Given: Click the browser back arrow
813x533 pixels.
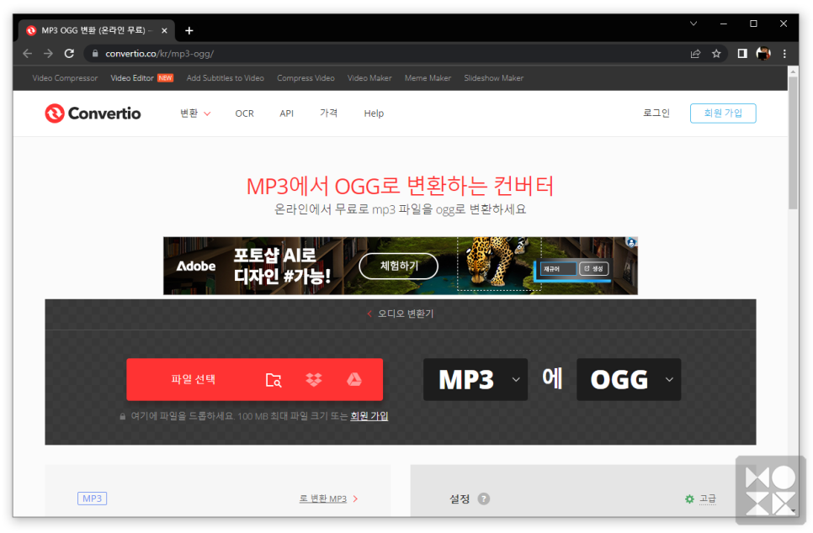Looking at the screenshot, I should click(28, 53).
